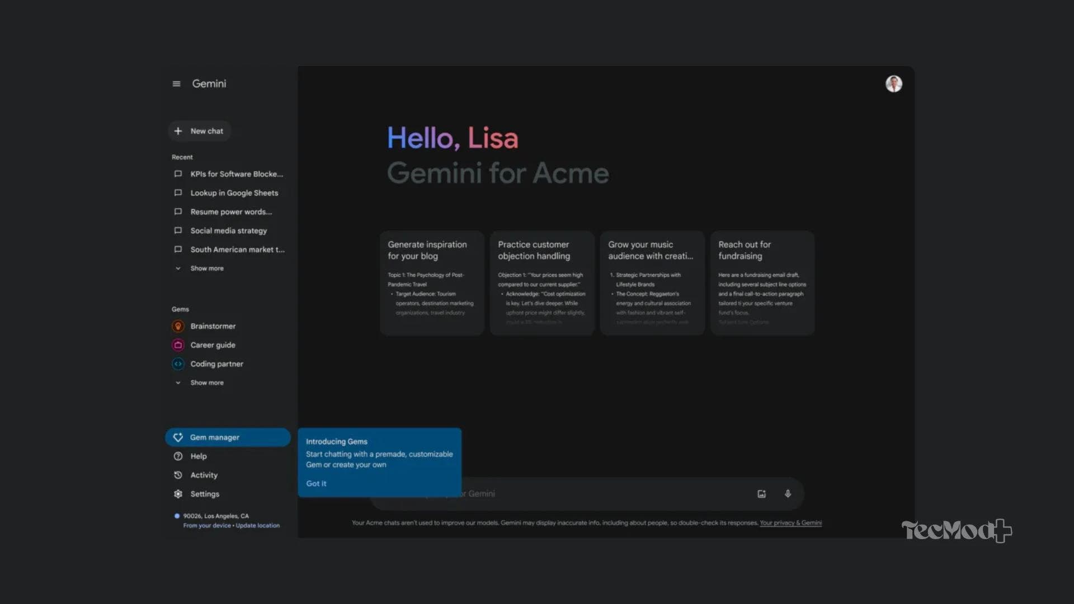
Task: Click the upload image icon in prompt bar
Action: (x=761, y=494)
